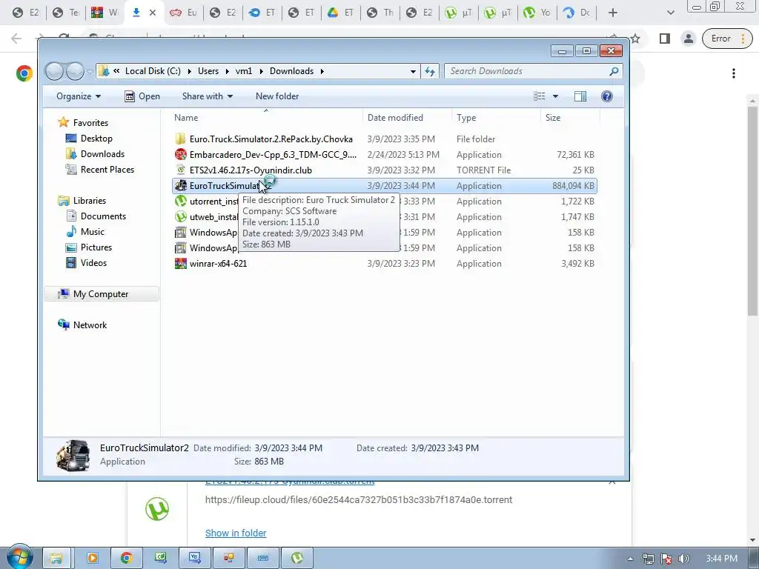
Task: Open File Explorer from the taskbar
Action: click(x=56, y=558)
